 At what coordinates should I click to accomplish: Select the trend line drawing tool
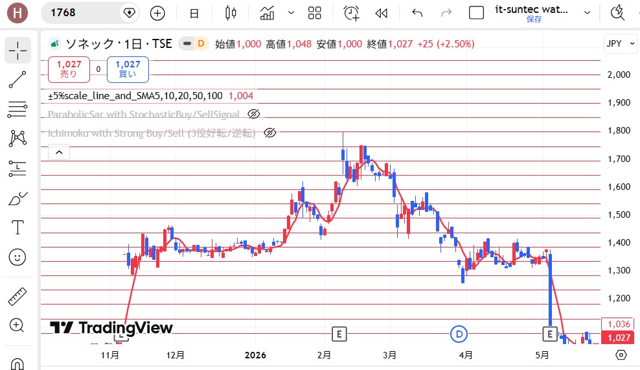(x=17, y=80)
